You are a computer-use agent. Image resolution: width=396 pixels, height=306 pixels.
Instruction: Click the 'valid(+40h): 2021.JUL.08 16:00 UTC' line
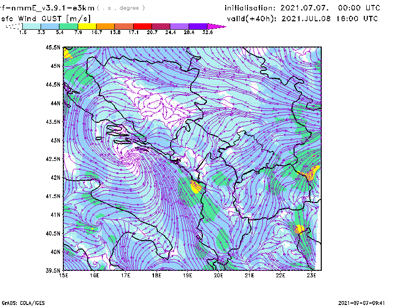(x=302, y=19)
